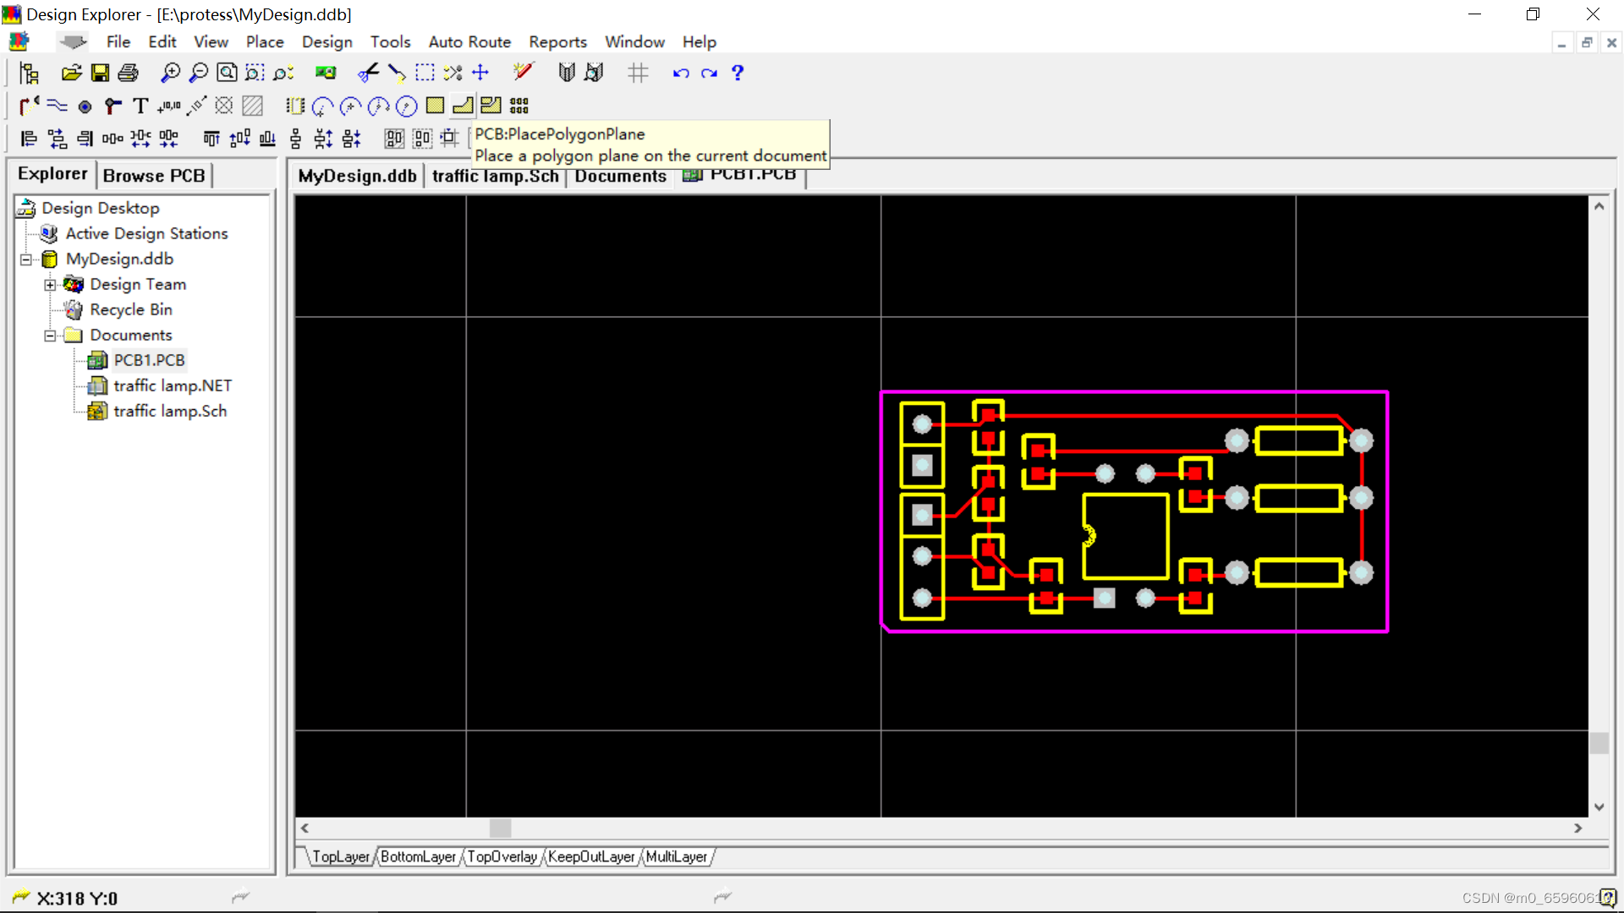Switch to the Browse PCB panel tab

[154, 175]
